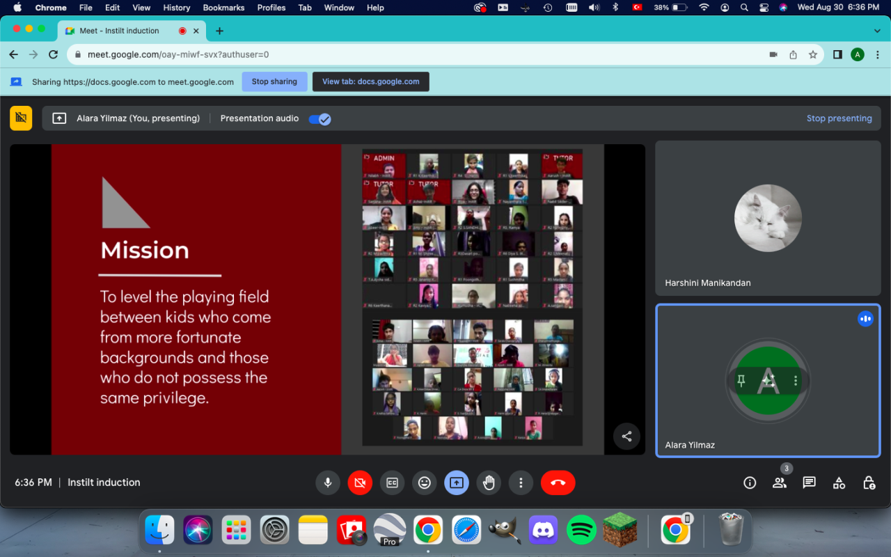The image size is (891, 557).
Task: Raise hand in the meeting
Action: tap(489, 483)
